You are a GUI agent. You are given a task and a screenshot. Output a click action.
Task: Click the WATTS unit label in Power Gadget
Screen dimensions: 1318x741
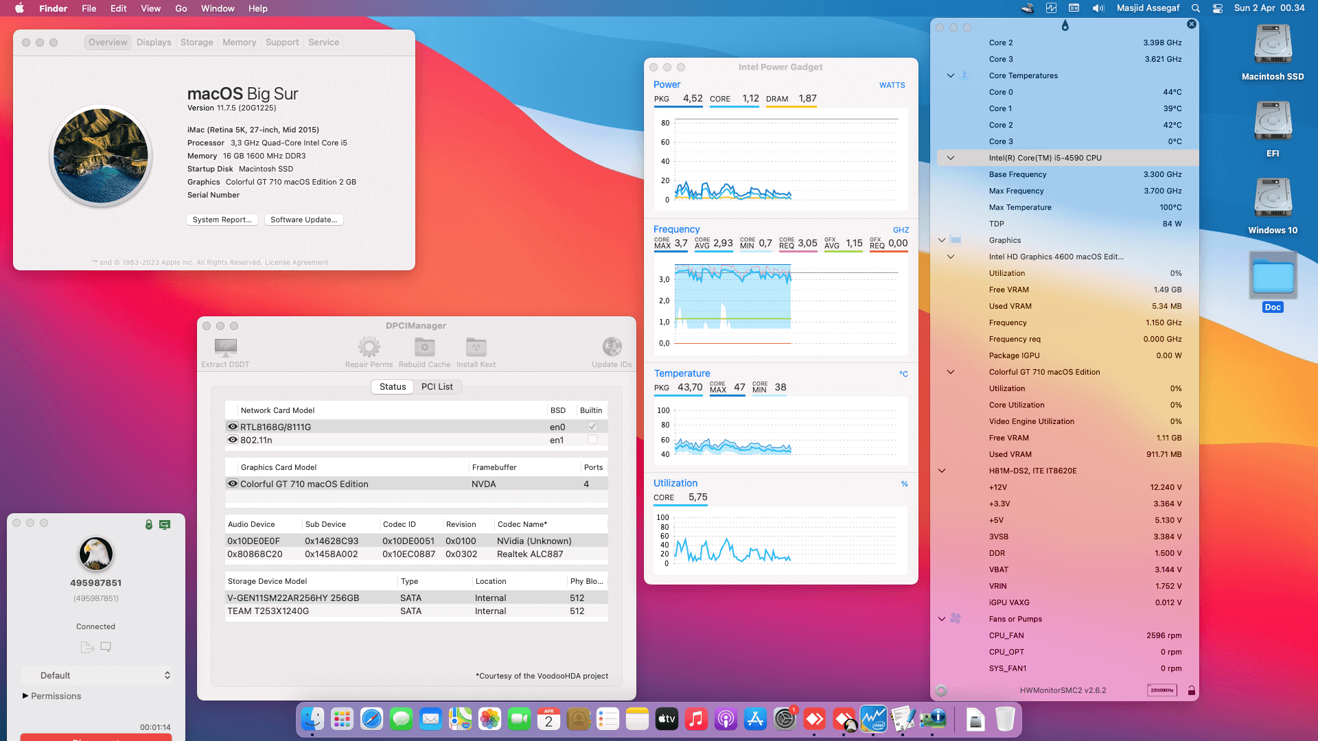tap(892, 85)
